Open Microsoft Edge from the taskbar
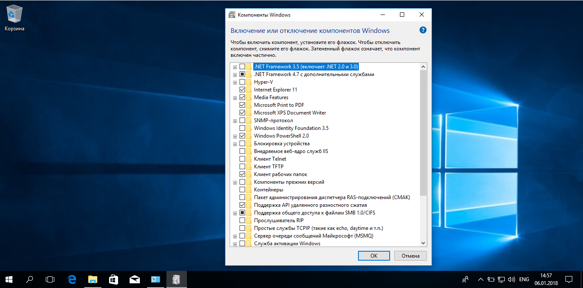 click(72, 279)
